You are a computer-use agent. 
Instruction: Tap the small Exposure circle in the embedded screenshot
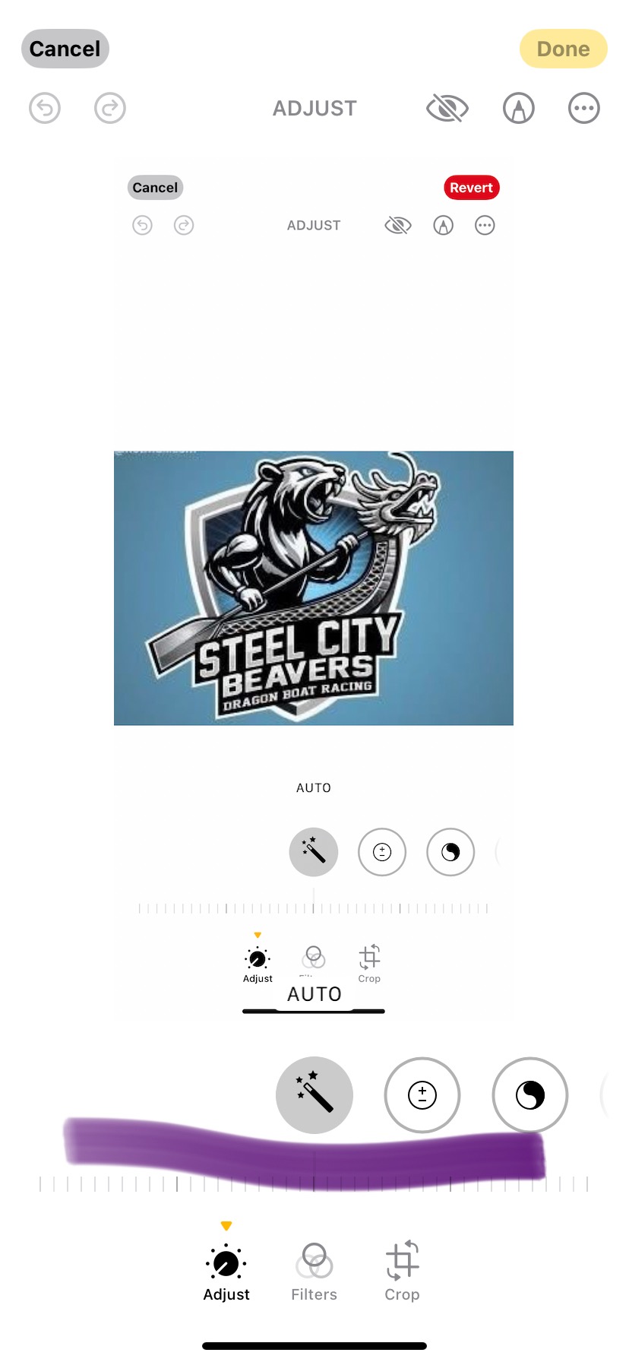pos(382,852)
